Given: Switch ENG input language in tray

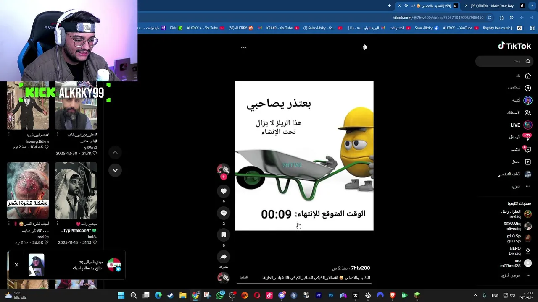Looking at the screenshot, I should click(495, 296).
